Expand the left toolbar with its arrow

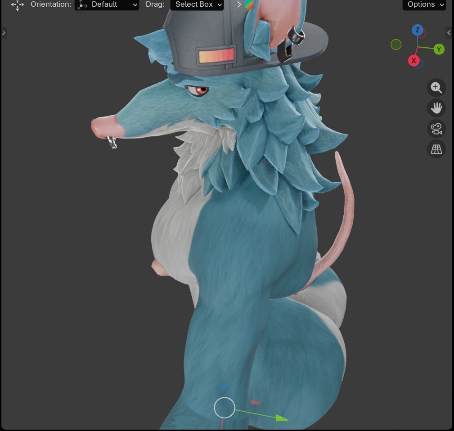coord(4,32)
